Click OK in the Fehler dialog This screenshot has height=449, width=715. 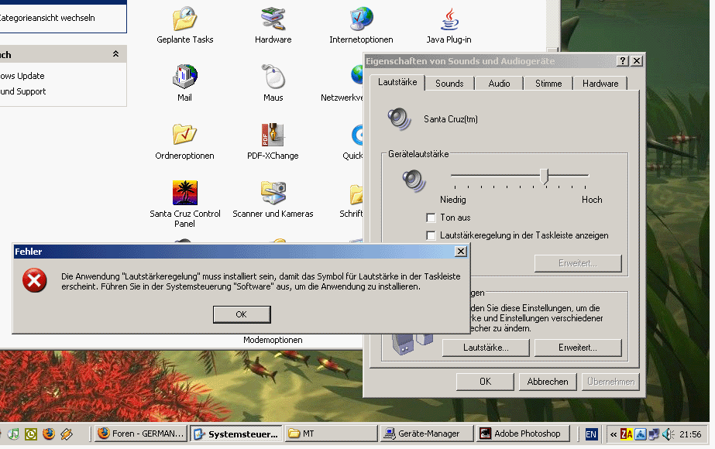(241, 314)
